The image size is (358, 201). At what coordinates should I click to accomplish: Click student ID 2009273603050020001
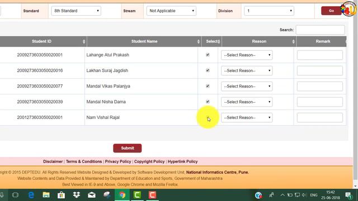40,55
